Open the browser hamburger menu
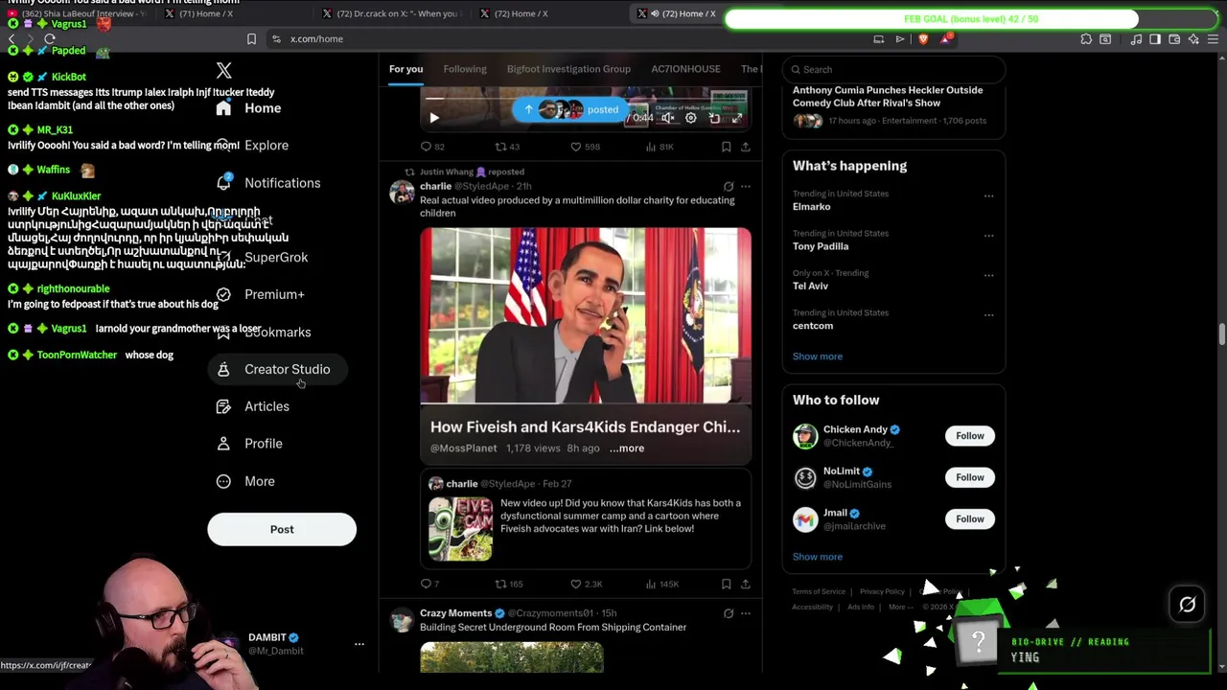This screenshot has width=1227, height=690. (x=1213, y=38)
